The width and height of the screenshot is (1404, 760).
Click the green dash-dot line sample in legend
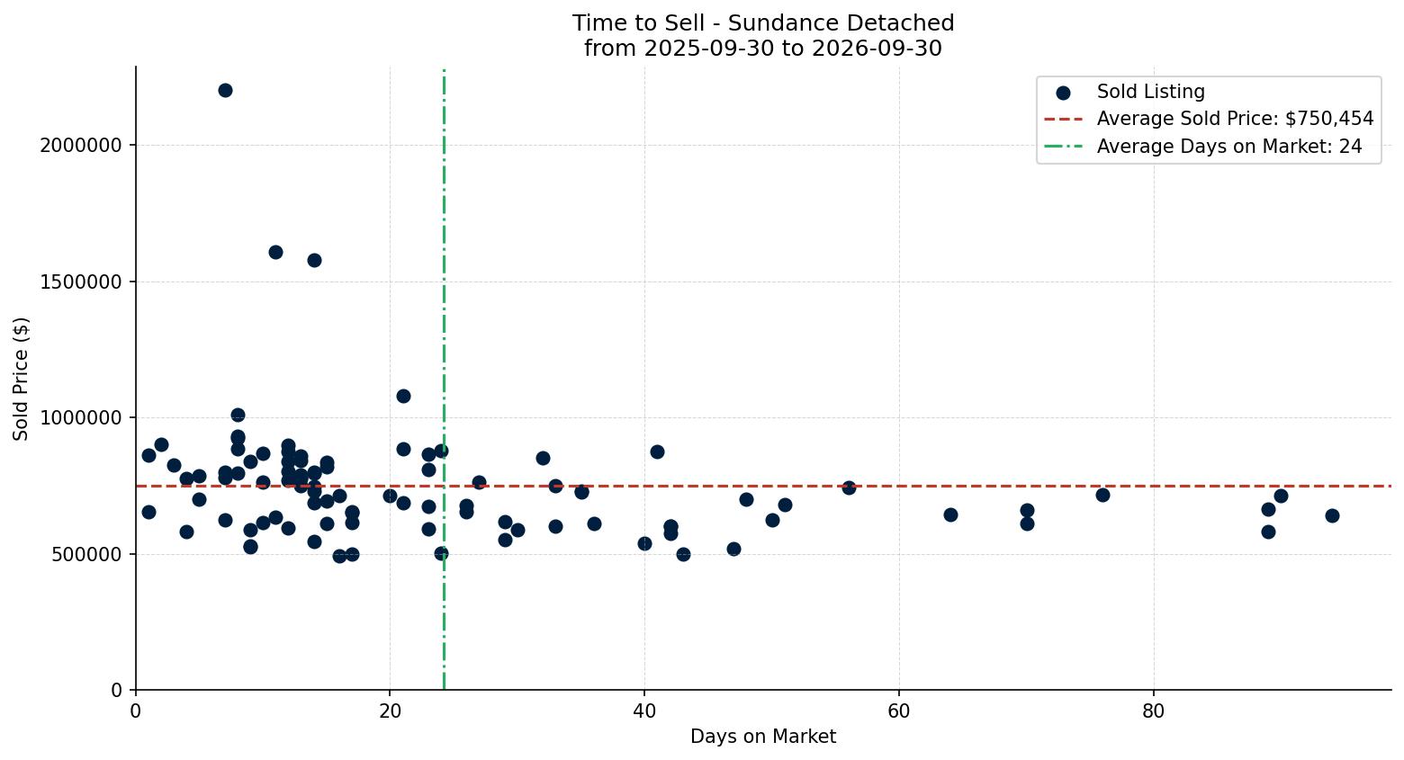(1063, 147)
